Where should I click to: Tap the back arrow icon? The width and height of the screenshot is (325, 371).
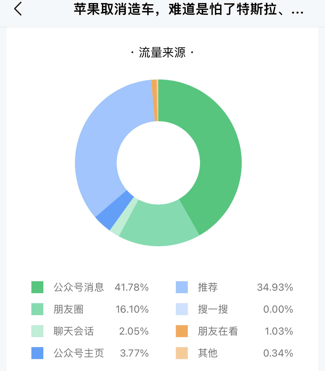coord(18,9)
